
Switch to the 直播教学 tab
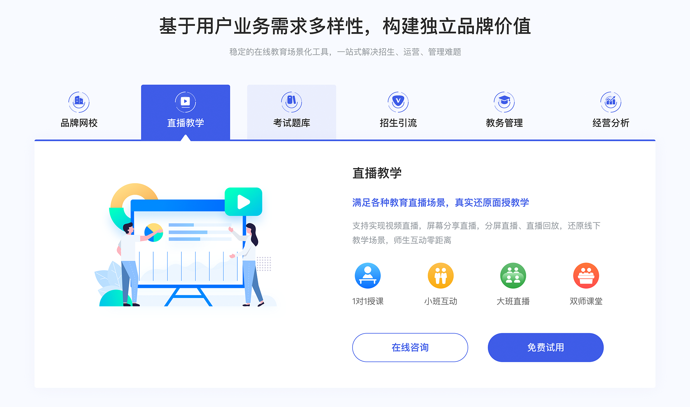(x=185, y=107)
